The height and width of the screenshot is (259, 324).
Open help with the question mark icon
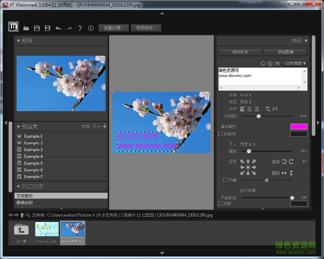pyautogui.click(x=80, y=28)
